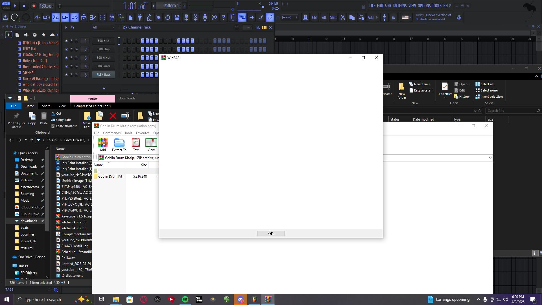
Task: Open the PATTERNS menu in FL Studio
Action: click(x=399, y=6)
